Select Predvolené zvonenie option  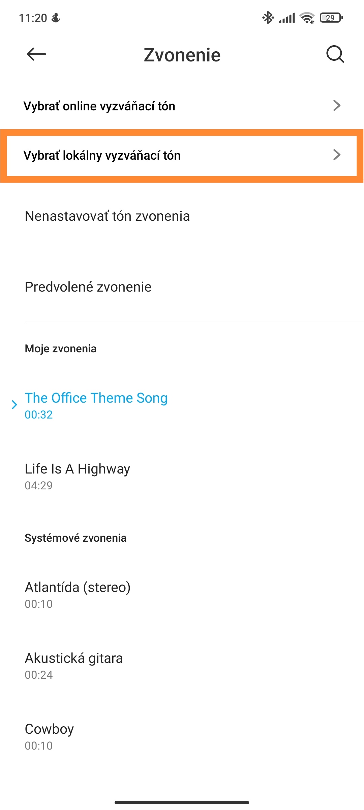click(x=182, y=287)
